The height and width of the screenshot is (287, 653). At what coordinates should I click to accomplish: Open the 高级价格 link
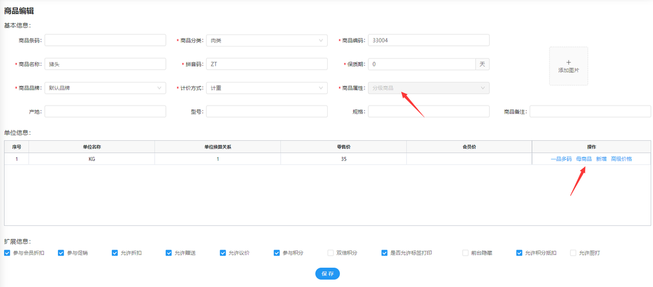(x=621, y=159)
